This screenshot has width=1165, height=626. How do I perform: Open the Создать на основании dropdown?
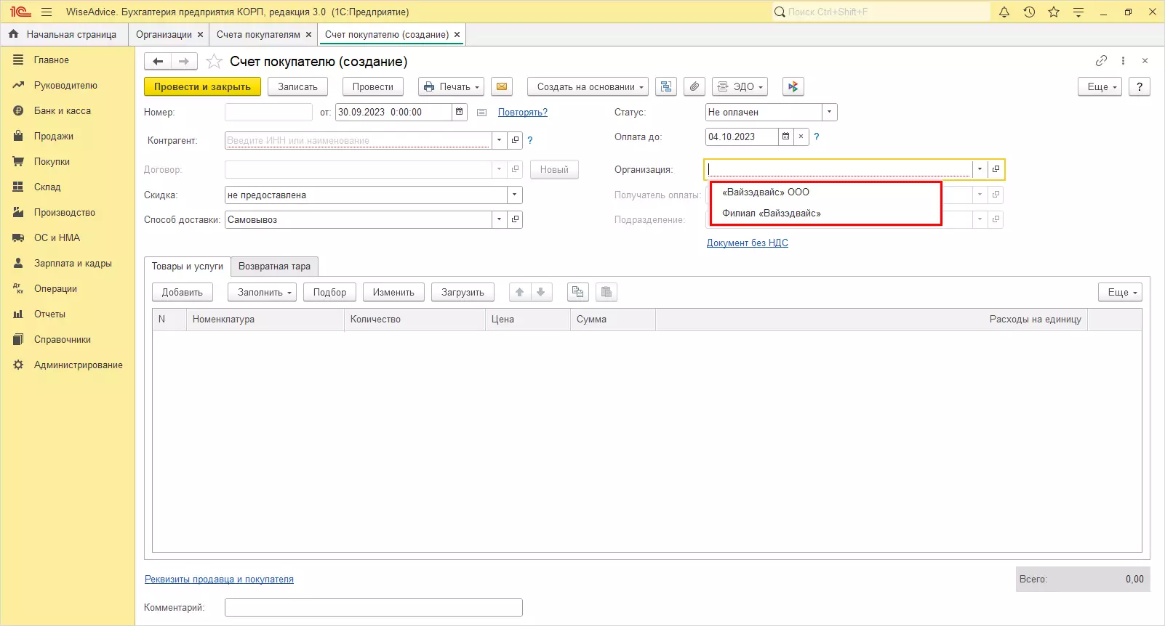pos(588,86)
